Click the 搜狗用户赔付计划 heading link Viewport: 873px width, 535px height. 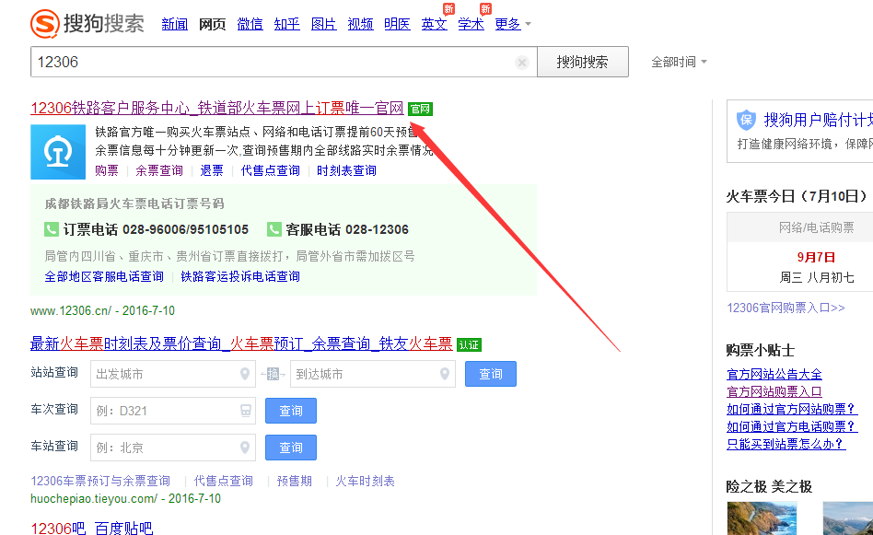819,120
